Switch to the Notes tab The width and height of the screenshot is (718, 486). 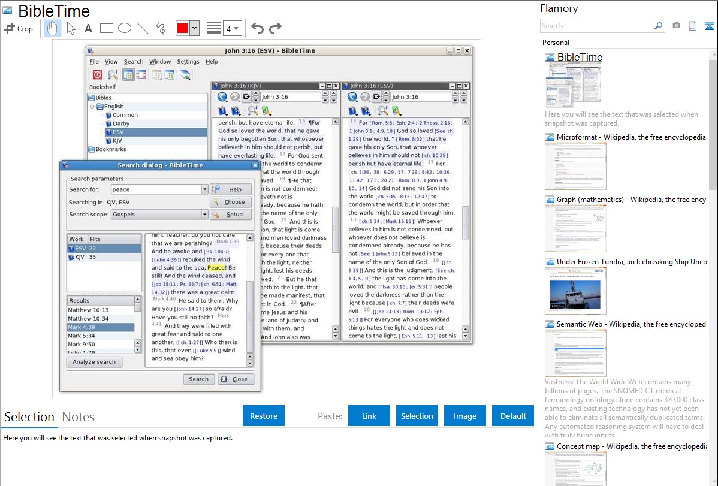click(79, 417)
